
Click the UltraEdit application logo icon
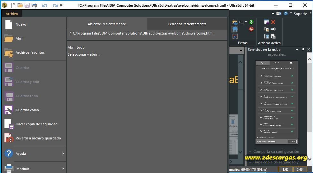4,5
